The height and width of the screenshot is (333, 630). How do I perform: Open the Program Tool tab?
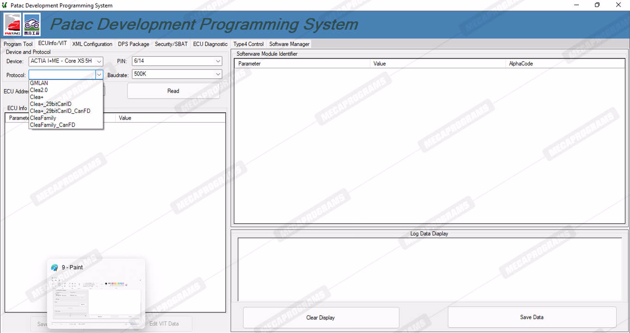click(18, 44)
